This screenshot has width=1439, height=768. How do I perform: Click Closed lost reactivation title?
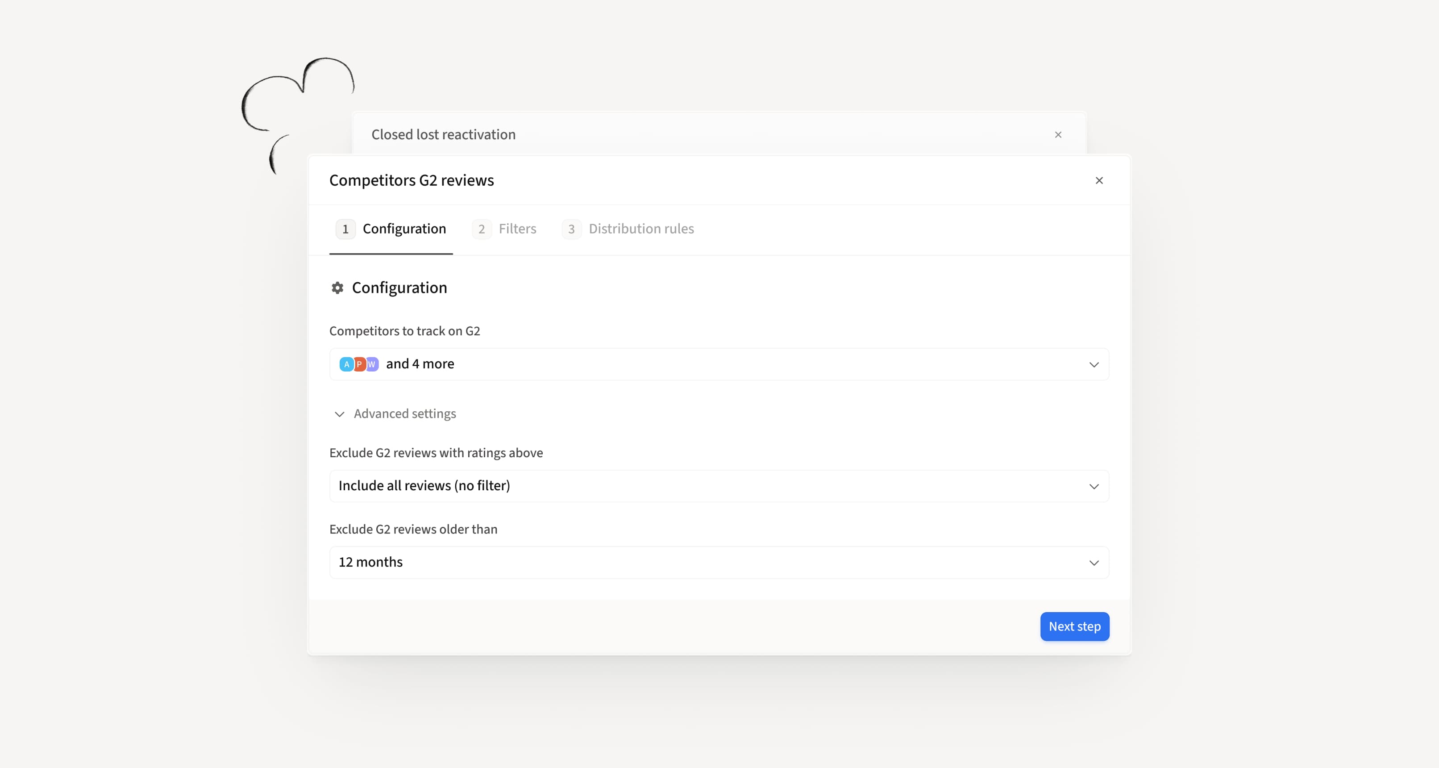[443, 135]
